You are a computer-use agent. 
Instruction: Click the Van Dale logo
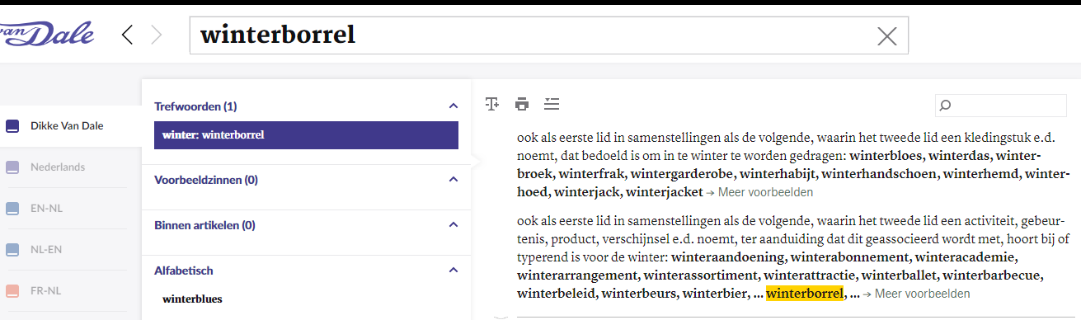coord(46,34)
